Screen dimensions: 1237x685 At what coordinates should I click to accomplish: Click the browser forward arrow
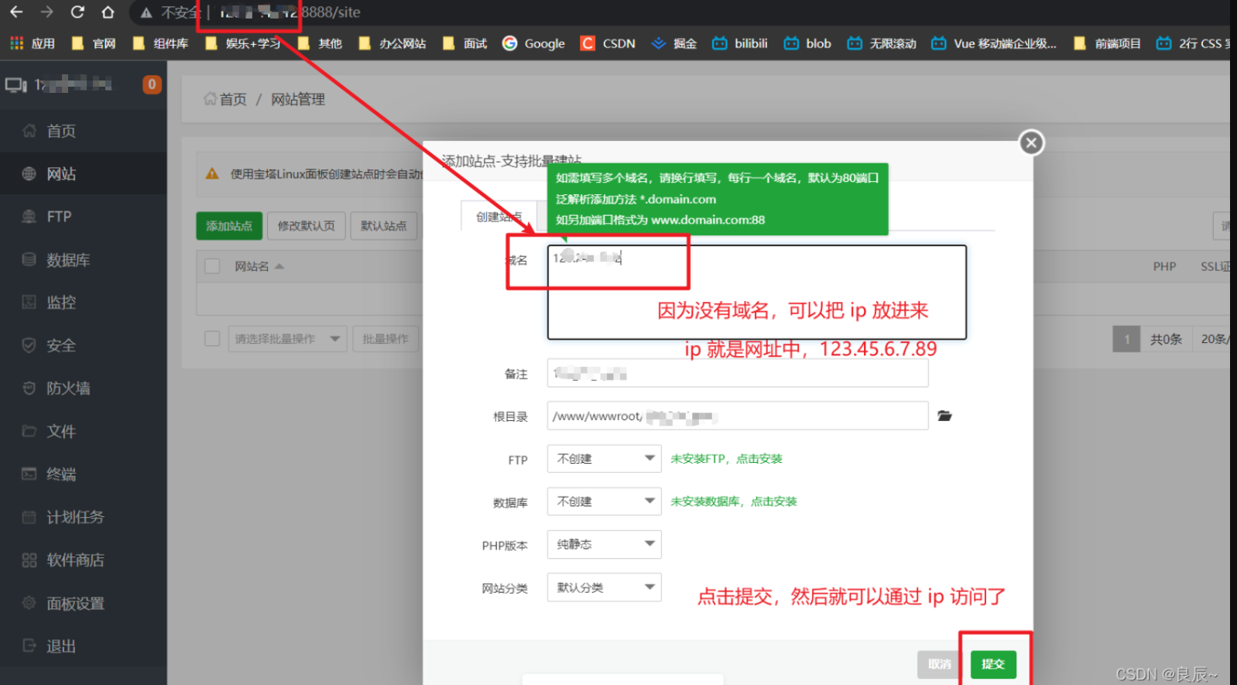pos(46,12)
